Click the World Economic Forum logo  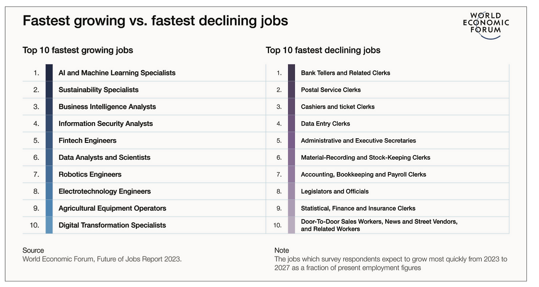(x=486, y=25)
